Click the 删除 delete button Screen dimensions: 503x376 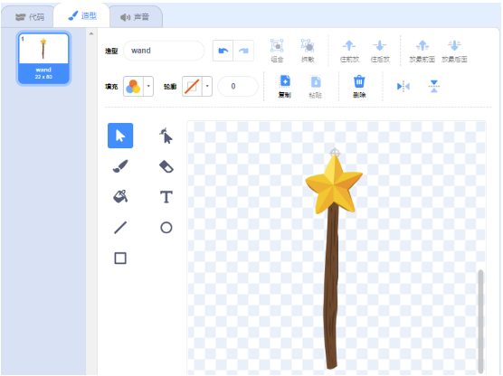click(x=359, y=87)
